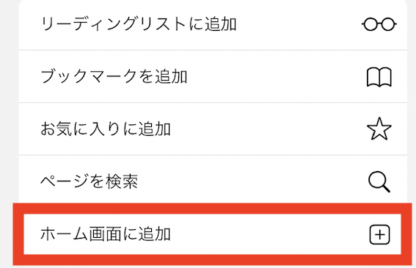Tap the ページを検索 text label
416x268 pixels.
click(90, 181)
